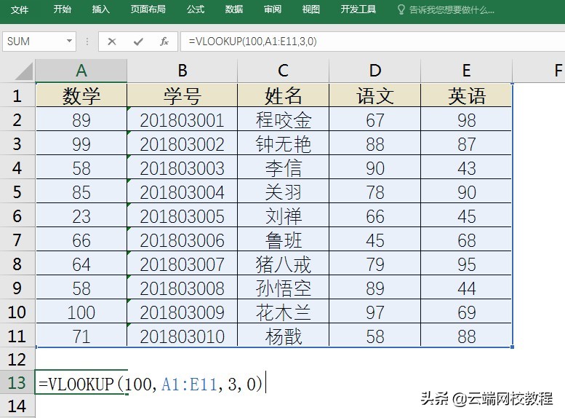This screenshot has width=565, height=418.
Task: Select column A header
Action: 81,71
